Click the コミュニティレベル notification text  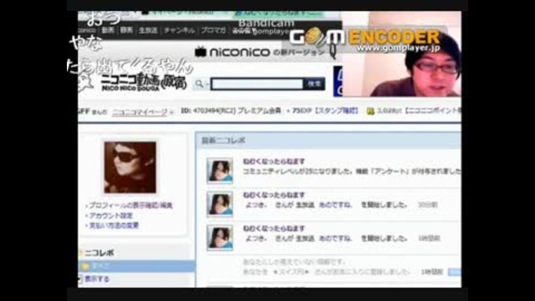coord(352,171)
